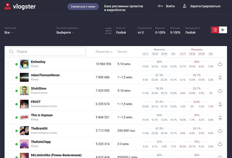Click the face icon in FROST row
Screen dimensions: 232x158
coord(220,104)
